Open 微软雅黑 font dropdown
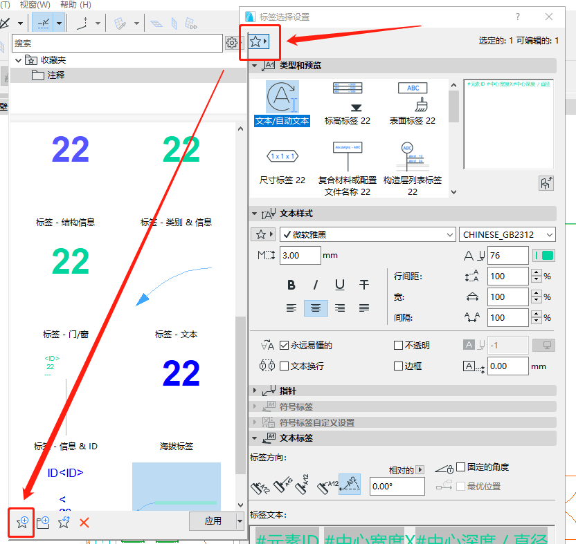Viewport: 576px width, 544px height. point(368,234)
